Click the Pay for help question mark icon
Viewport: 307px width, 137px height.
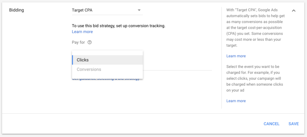pos(89,42)
